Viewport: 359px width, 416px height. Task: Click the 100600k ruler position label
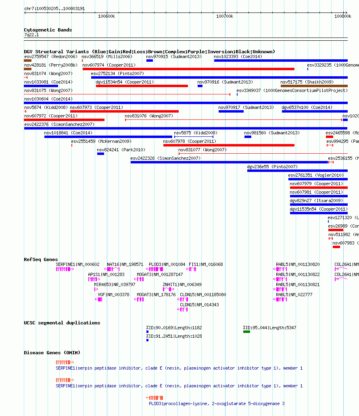click(106, 16)
